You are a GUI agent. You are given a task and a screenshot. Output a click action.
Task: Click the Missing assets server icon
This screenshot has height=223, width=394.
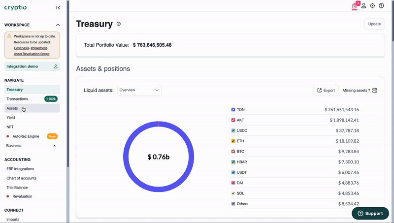375,91
